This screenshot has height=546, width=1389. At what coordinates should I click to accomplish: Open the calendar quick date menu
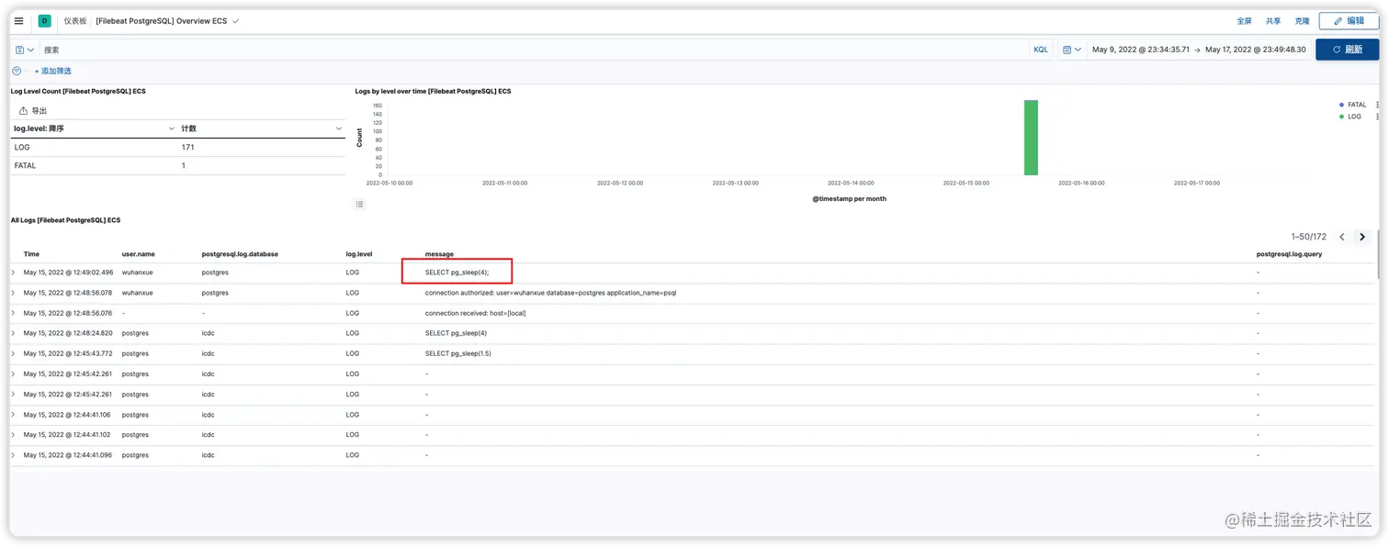1071,50
